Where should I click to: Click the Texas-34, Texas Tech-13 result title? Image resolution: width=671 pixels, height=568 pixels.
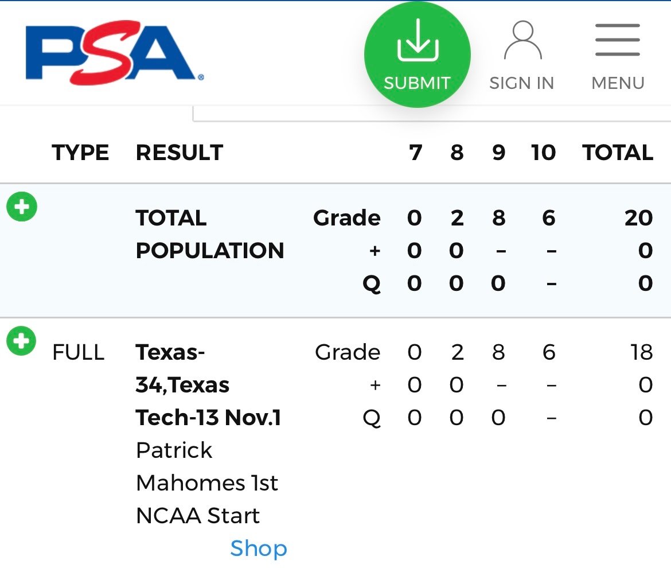pyautogui.click(x=208, y=385)
